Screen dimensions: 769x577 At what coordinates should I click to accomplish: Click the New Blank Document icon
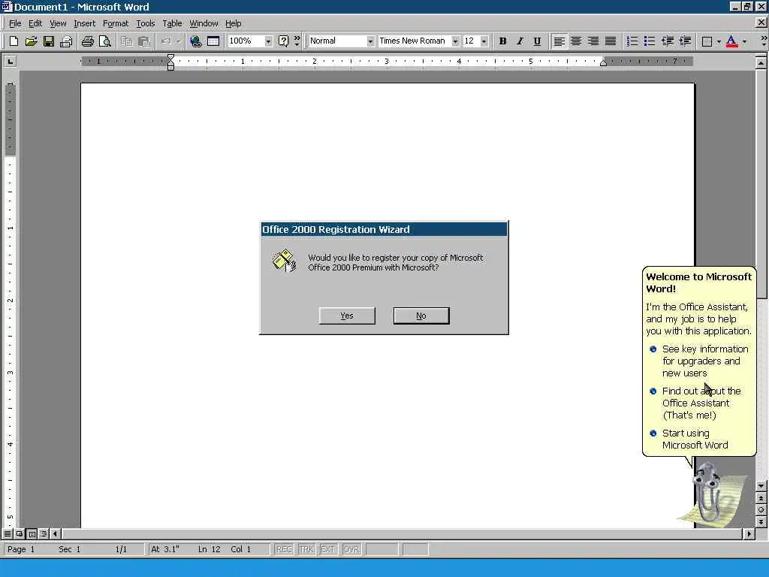click(14, 41)
